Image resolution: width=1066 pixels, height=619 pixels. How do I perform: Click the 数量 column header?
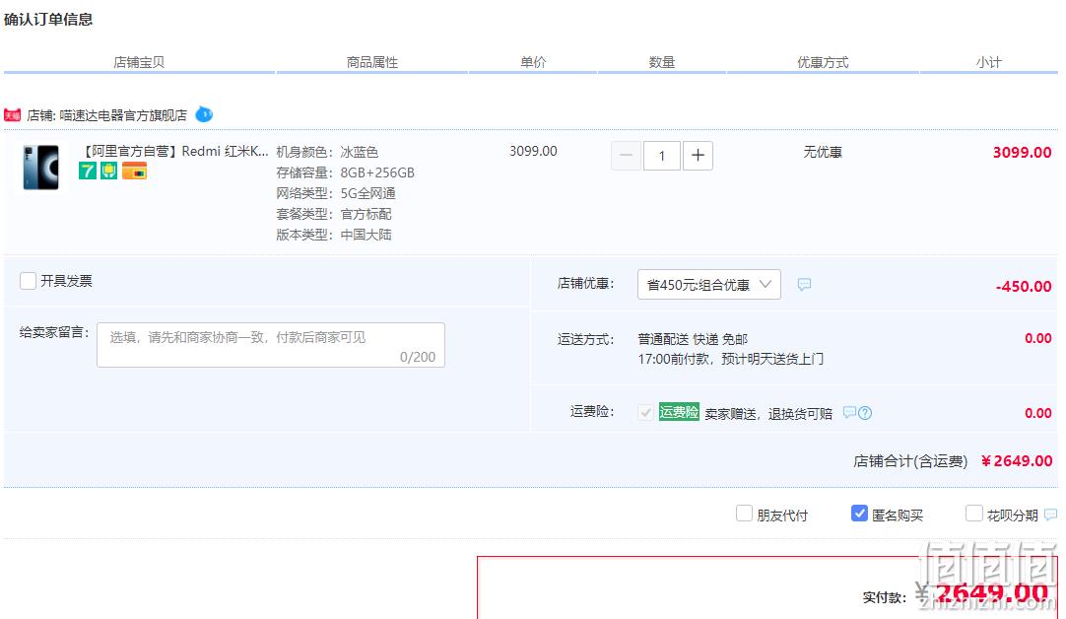point(661,62)
